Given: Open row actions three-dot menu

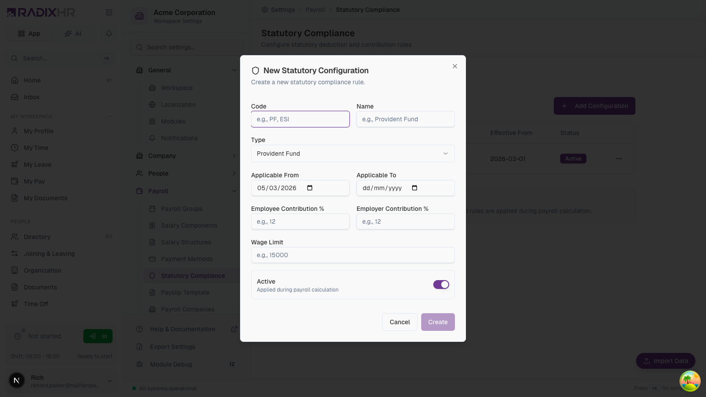Looking at the screenshot, I should 619,159.
